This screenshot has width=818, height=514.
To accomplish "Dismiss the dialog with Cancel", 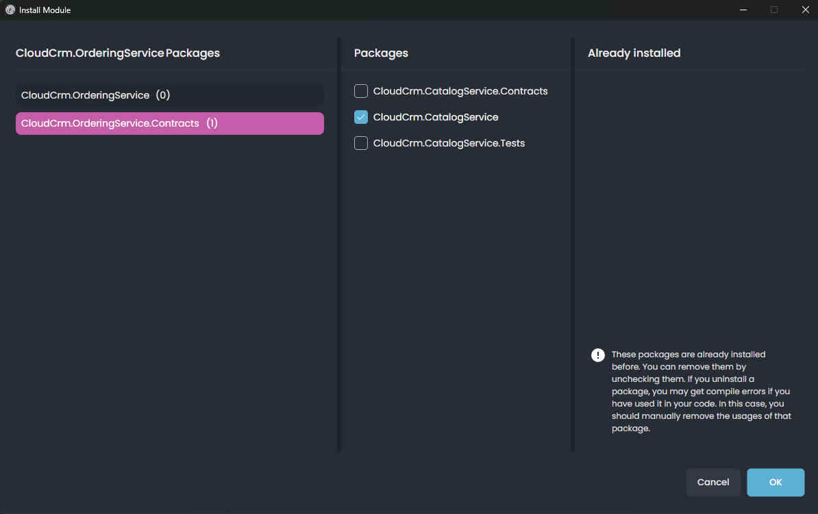I will coord(713,482).
